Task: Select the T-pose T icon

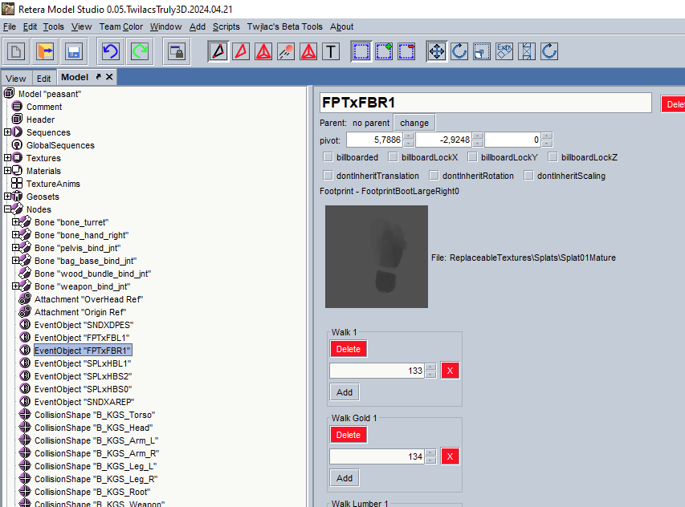Action: tap(331, 51)
